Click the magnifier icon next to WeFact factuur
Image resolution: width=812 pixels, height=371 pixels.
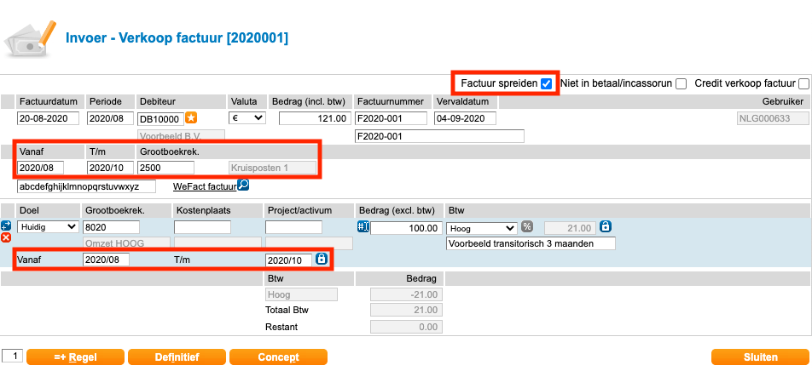pos(243,185)
